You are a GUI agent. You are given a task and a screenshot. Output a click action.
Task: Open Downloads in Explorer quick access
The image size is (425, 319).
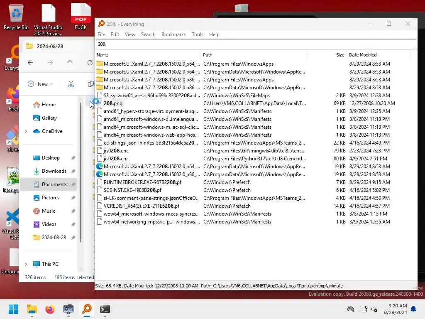[x=54, y=171]
